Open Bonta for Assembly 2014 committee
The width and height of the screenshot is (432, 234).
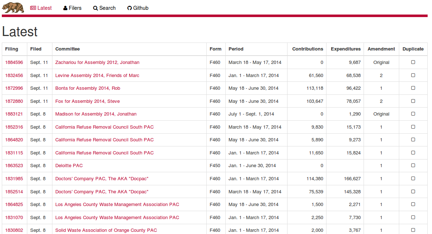pos(88,88)
